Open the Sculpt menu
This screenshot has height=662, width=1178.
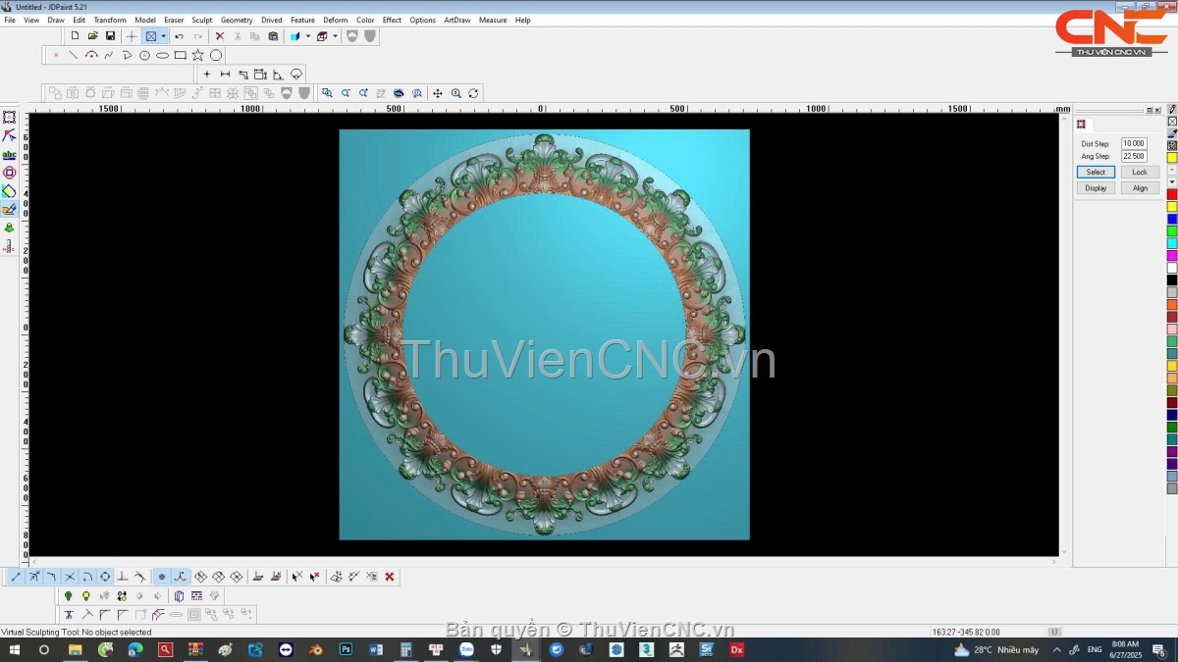202,20
